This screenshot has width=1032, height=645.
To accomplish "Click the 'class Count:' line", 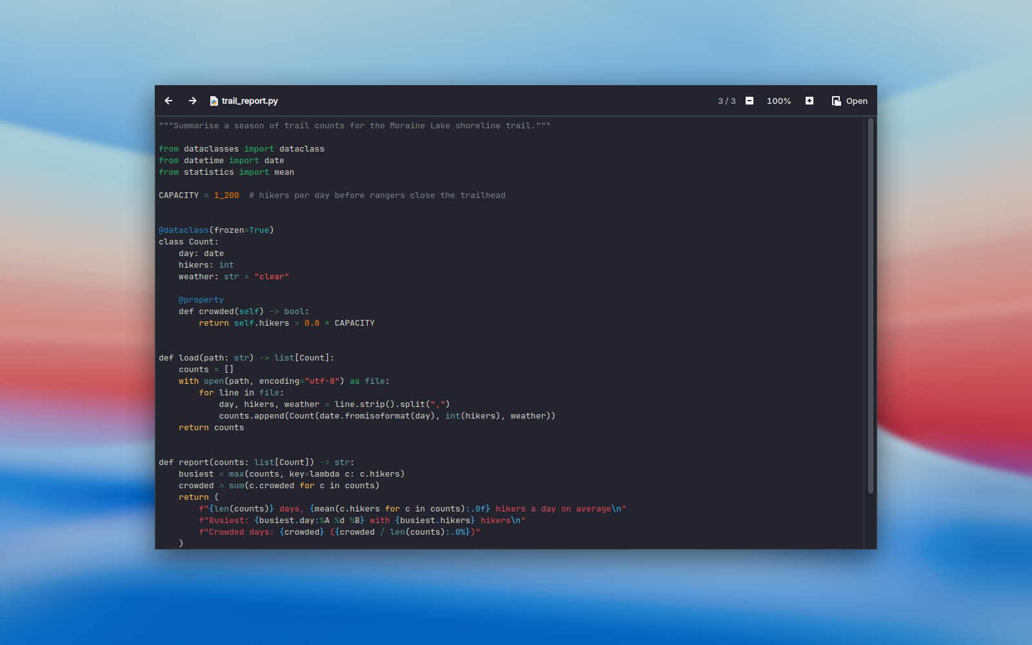I will coord(188,242).
